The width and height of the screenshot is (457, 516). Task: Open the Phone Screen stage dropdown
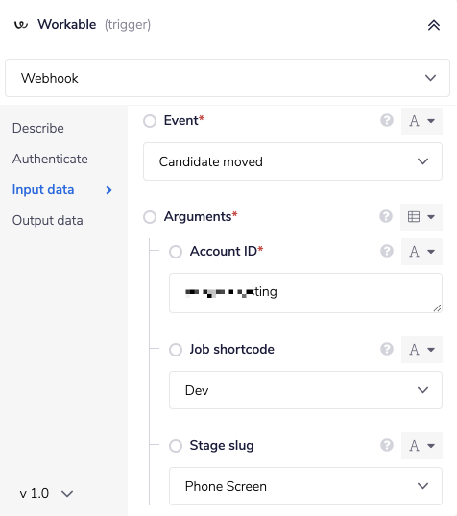305,486
